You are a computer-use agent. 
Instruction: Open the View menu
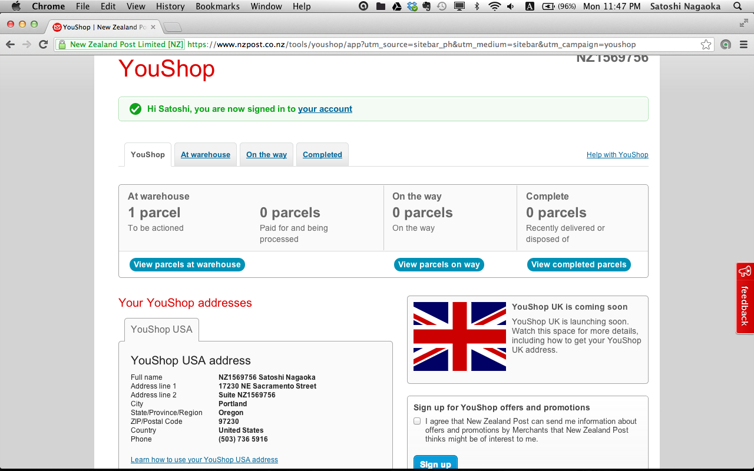(x=136, y=6)
